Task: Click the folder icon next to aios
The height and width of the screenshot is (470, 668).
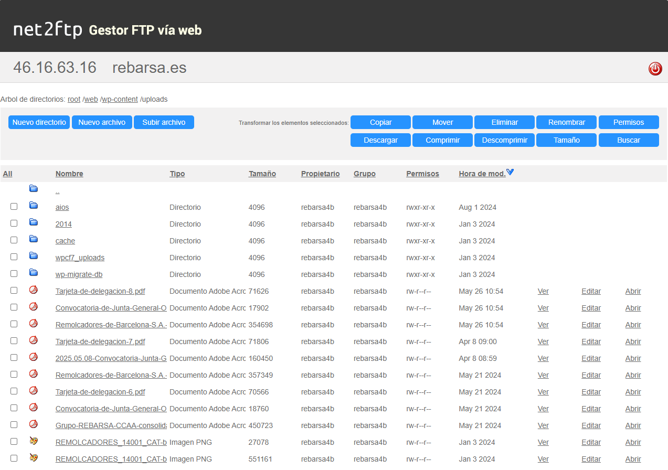Action: point(34,205)
